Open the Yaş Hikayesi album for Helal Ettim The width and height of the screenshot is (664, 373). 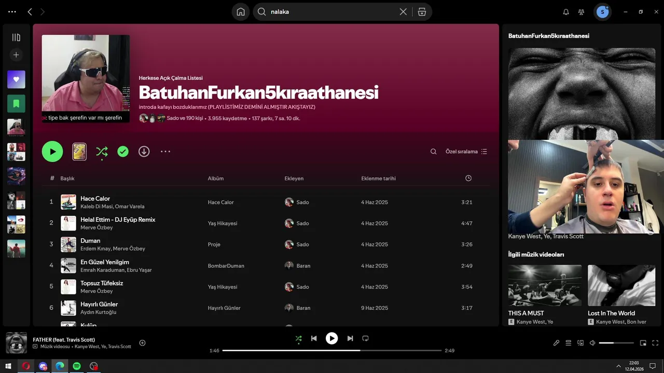tap(223, 223)
